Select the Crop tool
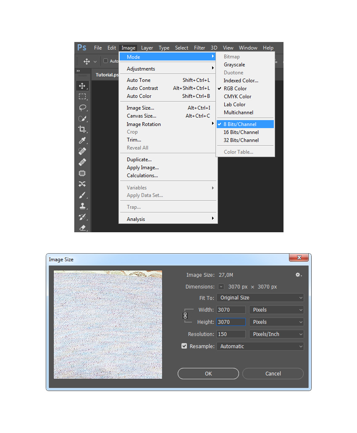Viewport: 357px width, 433px height. click(82, 129)
